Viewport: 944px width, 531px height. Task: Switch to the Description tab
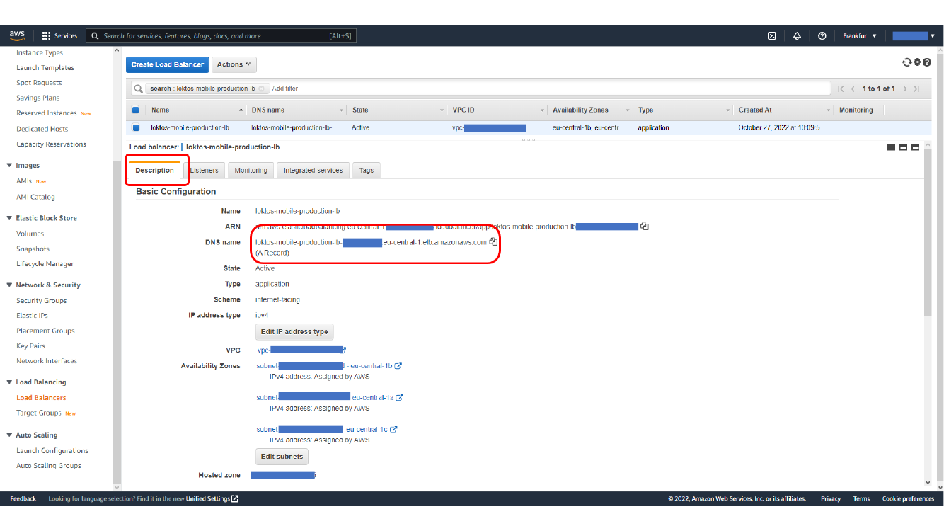[x=154, y=170]
